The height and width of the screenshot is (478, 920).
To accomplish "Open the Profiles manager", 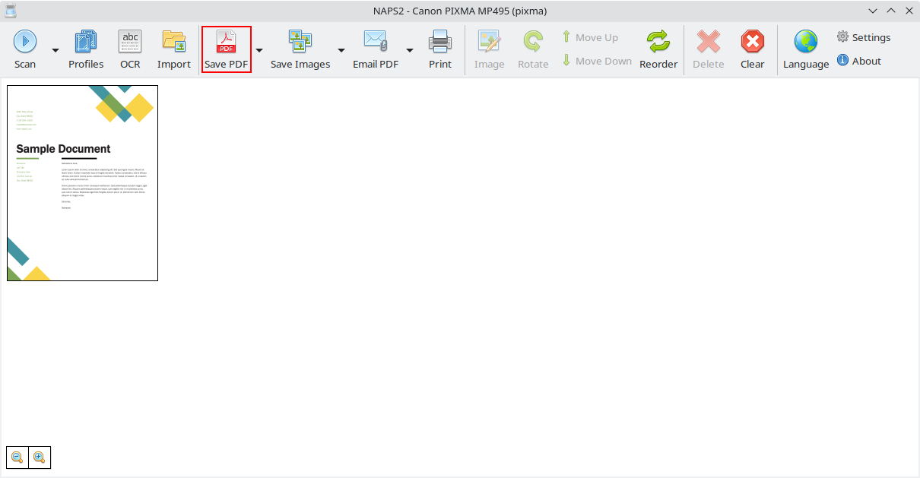I will point(86,42).
